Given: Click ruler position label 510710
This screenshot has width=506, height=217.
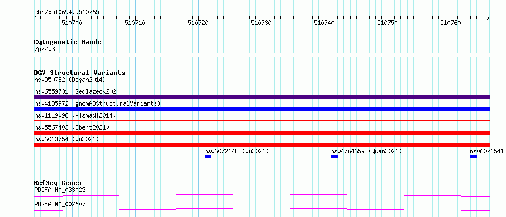Looking at the screenshot, I should tap(135, 23).
